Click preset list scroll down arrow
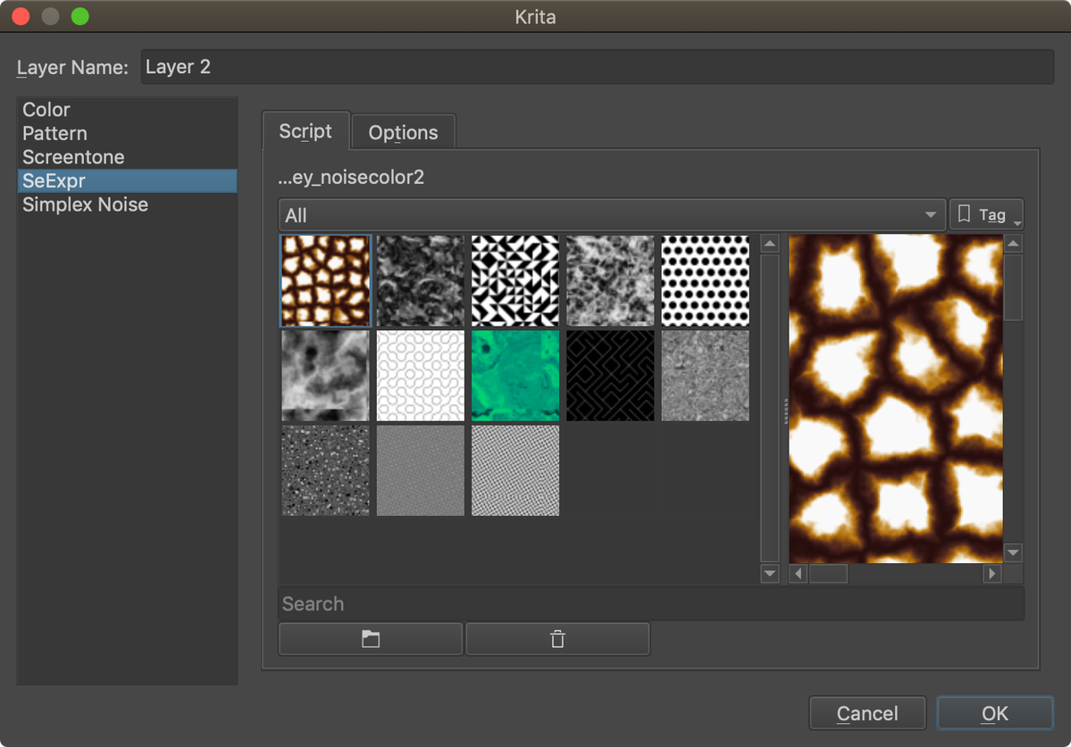 click(x=770, y=573)
